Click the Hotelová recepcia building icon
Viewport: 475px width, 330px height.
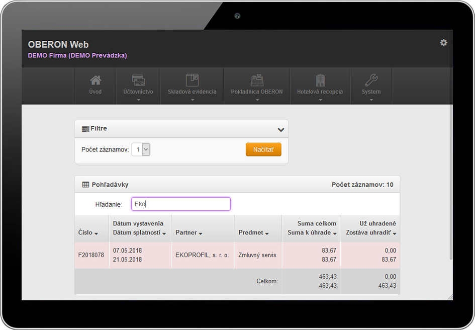click(x=320, y=80)
